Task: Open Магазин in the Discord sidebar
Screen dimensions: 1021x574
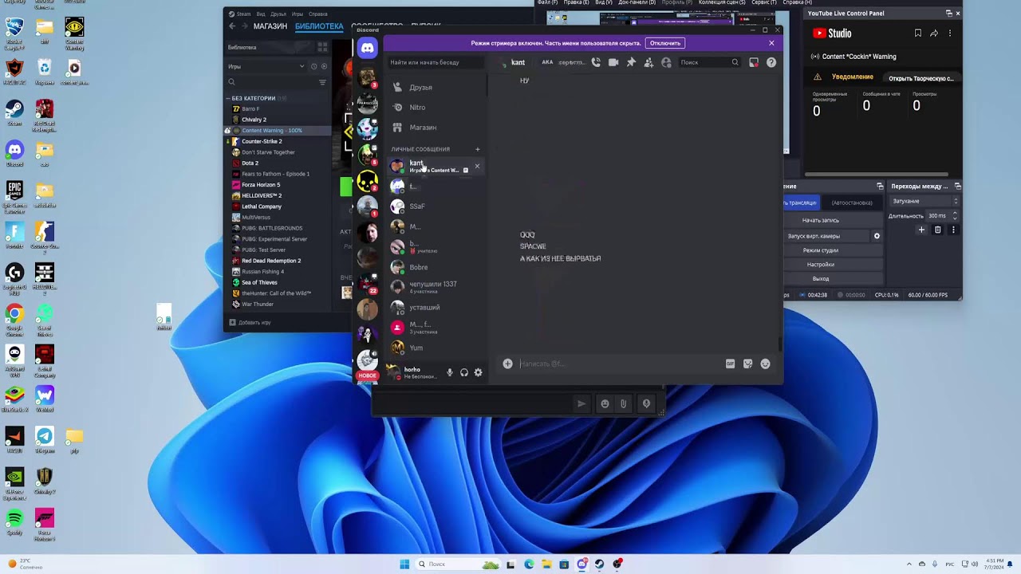Action: tap(436, 128)
